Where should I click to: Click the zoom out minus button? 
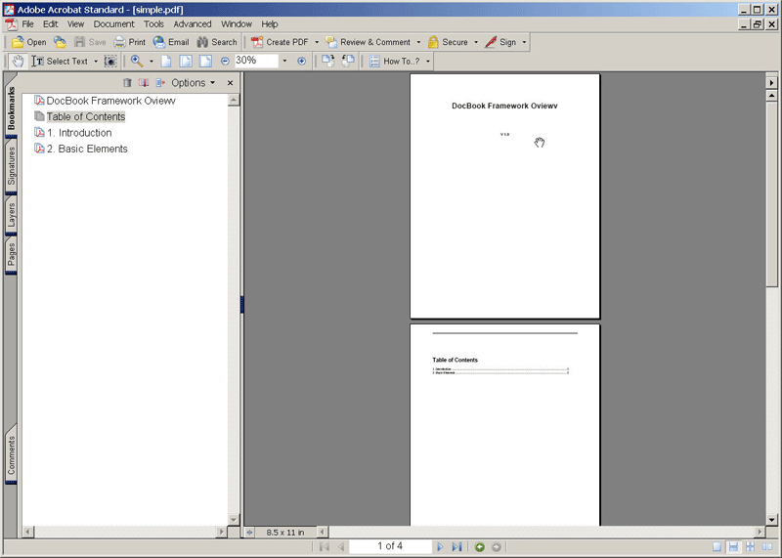tap(225, 62)
